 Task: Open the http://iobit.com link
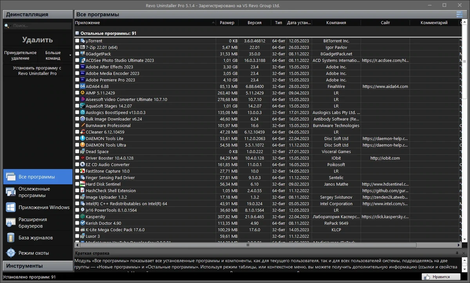tap(385, 158)
